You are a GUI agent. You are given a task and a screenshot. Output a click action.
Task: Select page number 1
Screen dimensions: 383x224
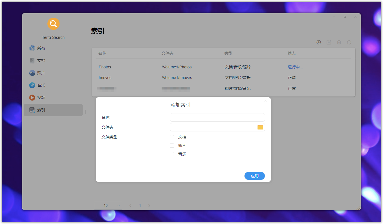(x=140, y=206)
